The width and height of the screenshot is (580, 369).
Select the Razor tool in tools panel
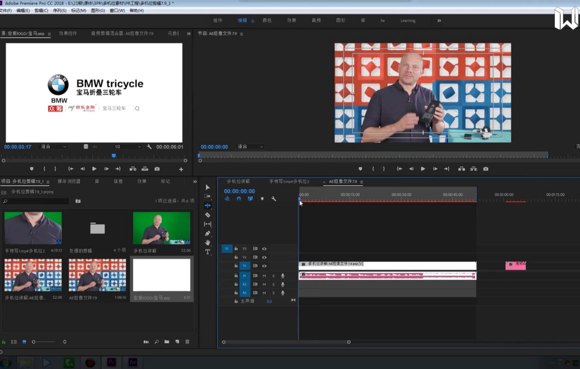tap(207, 215)
